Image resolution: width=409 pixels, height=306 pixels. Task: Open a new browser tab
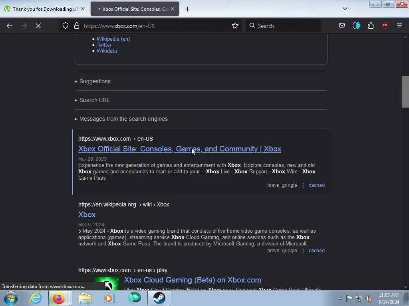point(188,9)
